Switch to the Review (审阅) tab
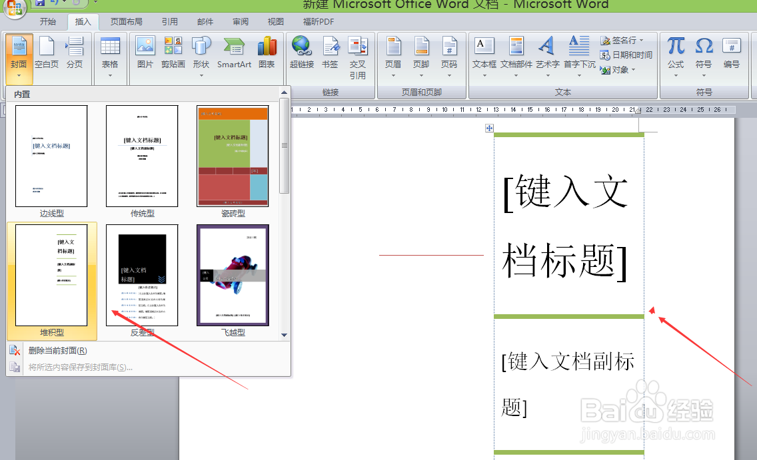Viewport: 757px width, 460px height. (241, 22)
